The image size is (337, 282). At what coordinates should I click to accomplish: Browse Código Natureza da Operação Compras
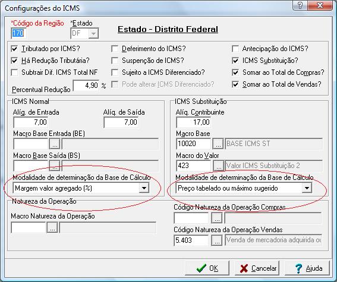216,218
